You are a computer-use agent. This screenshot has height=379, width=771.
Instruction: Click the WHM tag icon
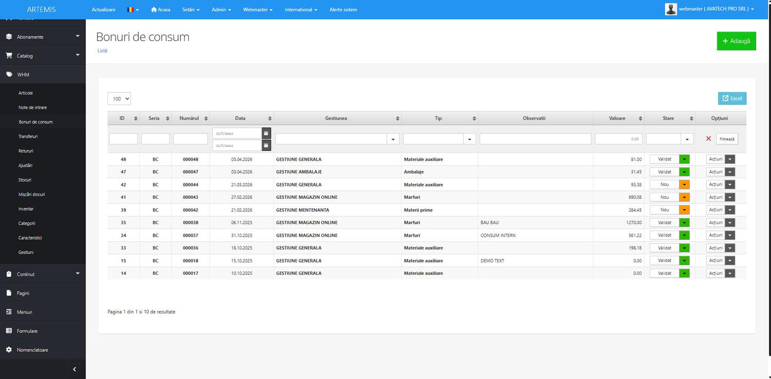(x=9, y=74)
